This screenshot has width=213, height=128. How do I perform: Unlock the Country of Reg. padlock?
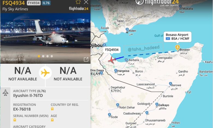(52, 109)
